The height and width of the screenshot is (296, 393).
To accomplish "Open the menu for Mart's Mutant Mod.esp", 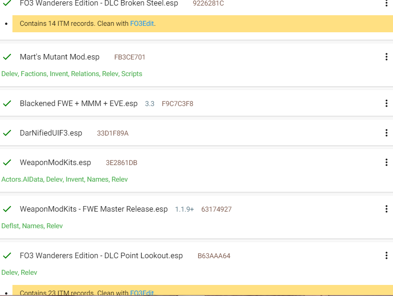I will tap(386, 57).
